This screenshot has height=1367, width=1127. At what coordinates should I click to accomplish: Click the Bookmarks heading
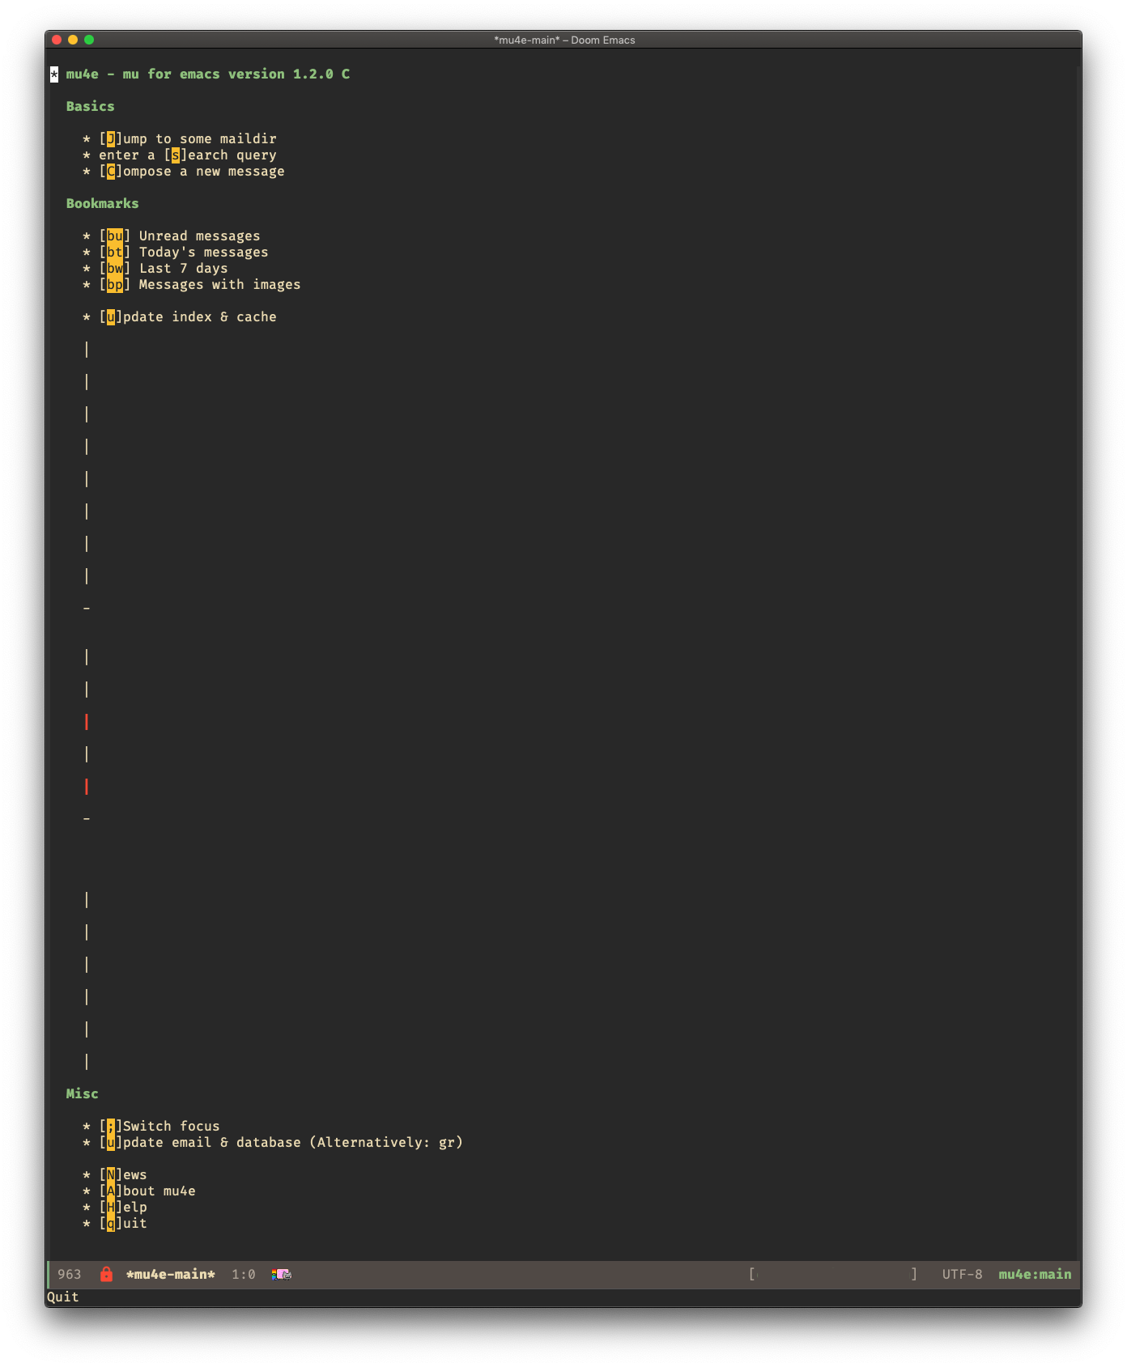pos(103,203)
